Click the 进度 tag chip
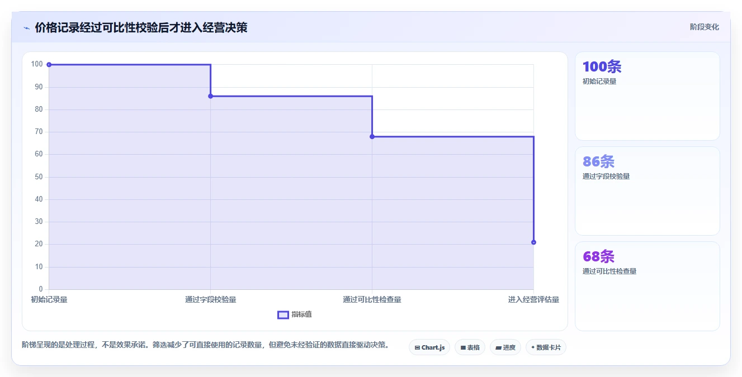Screen dimensions: 742x377 (505, 347)
